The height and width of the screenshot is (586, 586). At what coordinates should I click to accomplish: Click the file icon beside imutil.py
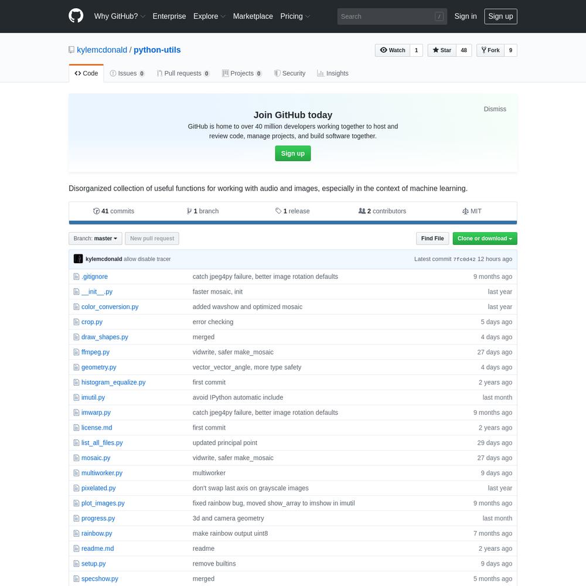pos(76,397)
